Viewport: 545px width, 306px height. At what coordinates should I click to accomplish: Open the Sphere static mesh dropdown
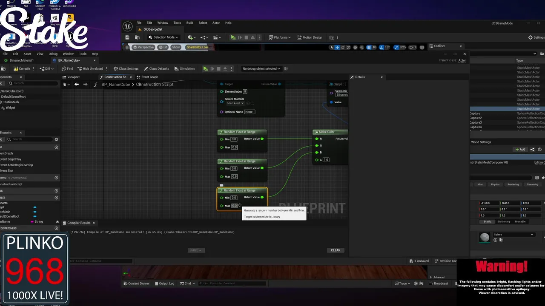513,235
